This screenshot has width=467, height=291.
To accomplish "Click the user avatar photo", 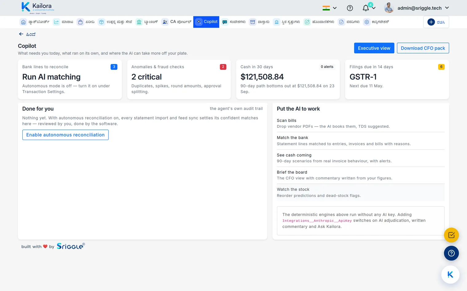I will tap(389, 8).
